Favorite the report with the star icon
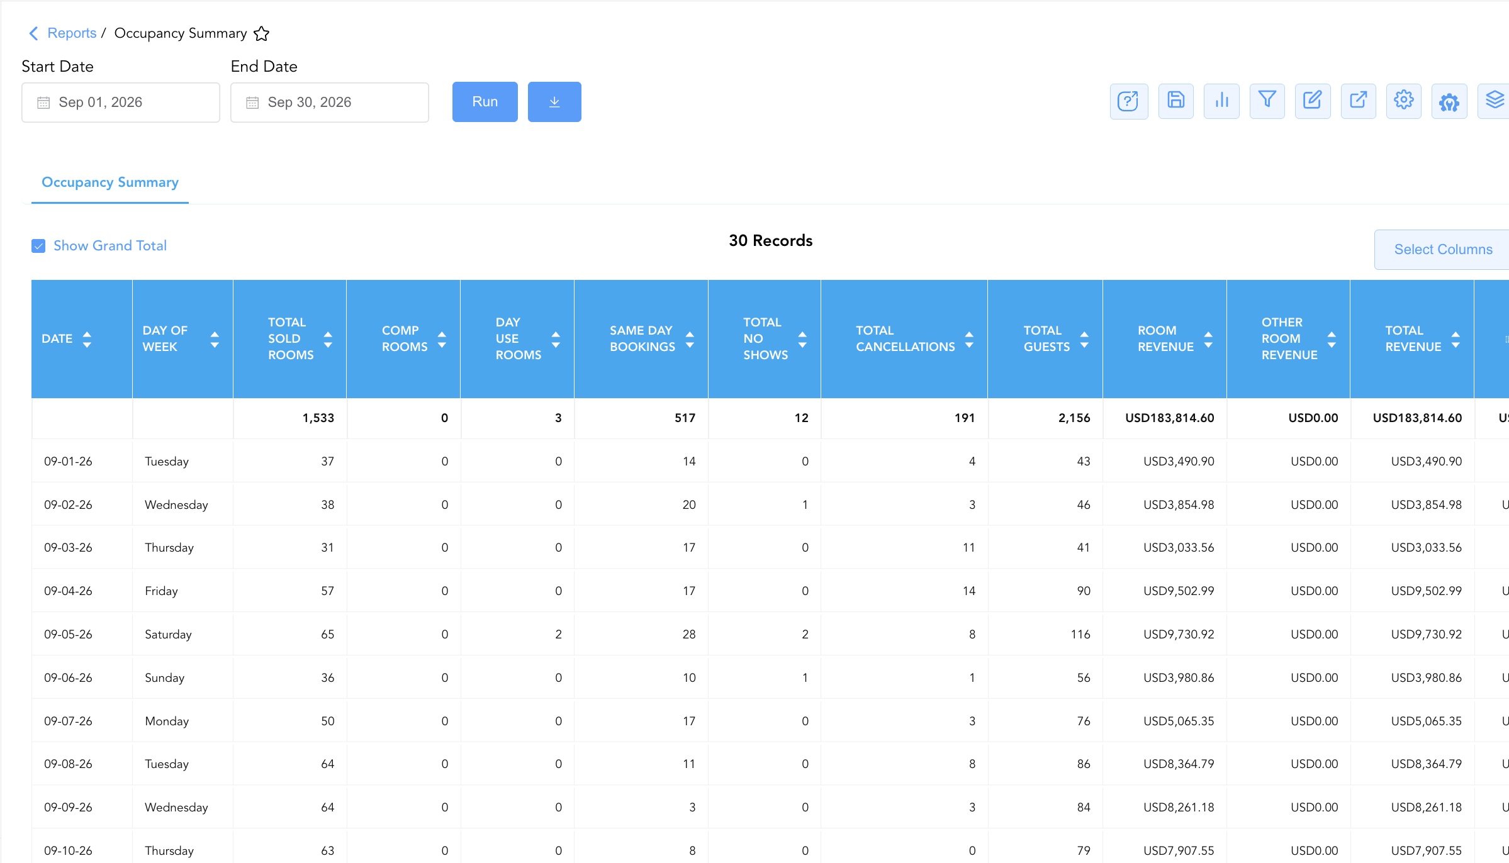Viewport: 1509px width, 863px height. pos(262,33)
